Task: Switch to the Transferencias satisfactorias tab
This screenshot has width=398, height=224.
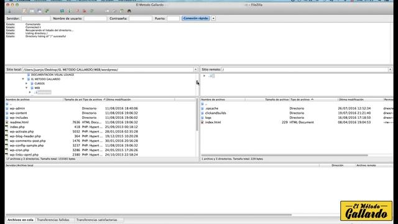Action: [97, 220]
